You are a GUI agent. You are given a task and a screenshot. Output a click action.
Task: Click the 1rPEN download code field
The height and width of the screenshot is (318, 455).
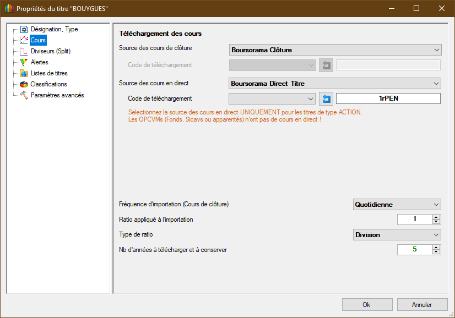[x=388, y=98]
